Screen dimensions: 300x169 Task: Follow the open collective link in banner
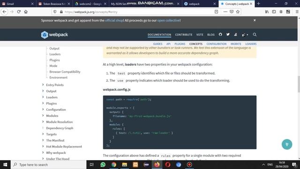pyautogui.click(x=169, y=20)
